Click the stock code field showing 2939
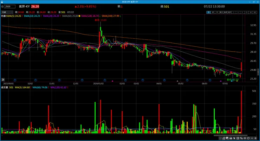Image resolution: width=260 pixels, height=141 pixels. [10, 7]
